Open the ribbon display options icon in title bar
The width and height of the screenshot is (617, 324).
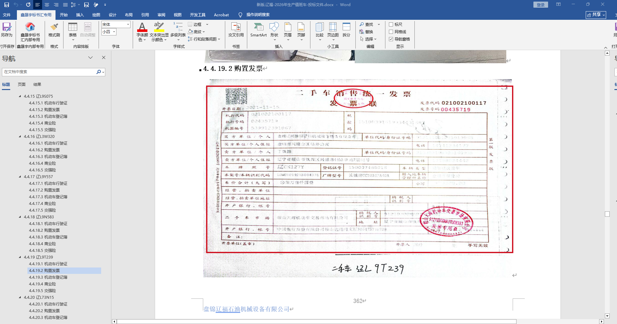pyautogui.click(x=558, y=4)
